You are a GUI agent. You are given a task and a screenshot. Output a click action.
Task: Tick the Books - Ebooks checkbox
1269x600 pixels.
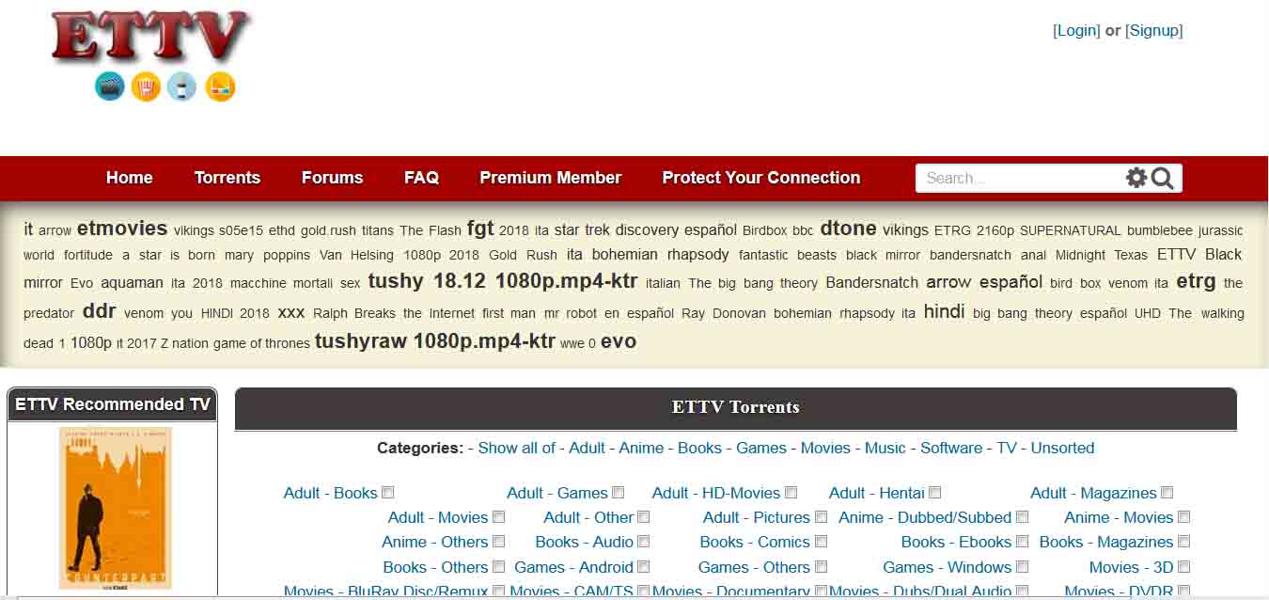click(x=1022, y=542)
